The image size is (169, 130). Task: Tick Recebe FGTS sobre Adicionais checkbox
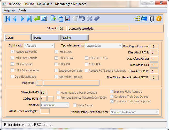[x=86, y=71]
